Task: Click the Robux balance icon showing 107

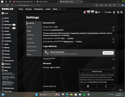Action: pyautogui.click(x=96, y=12)
